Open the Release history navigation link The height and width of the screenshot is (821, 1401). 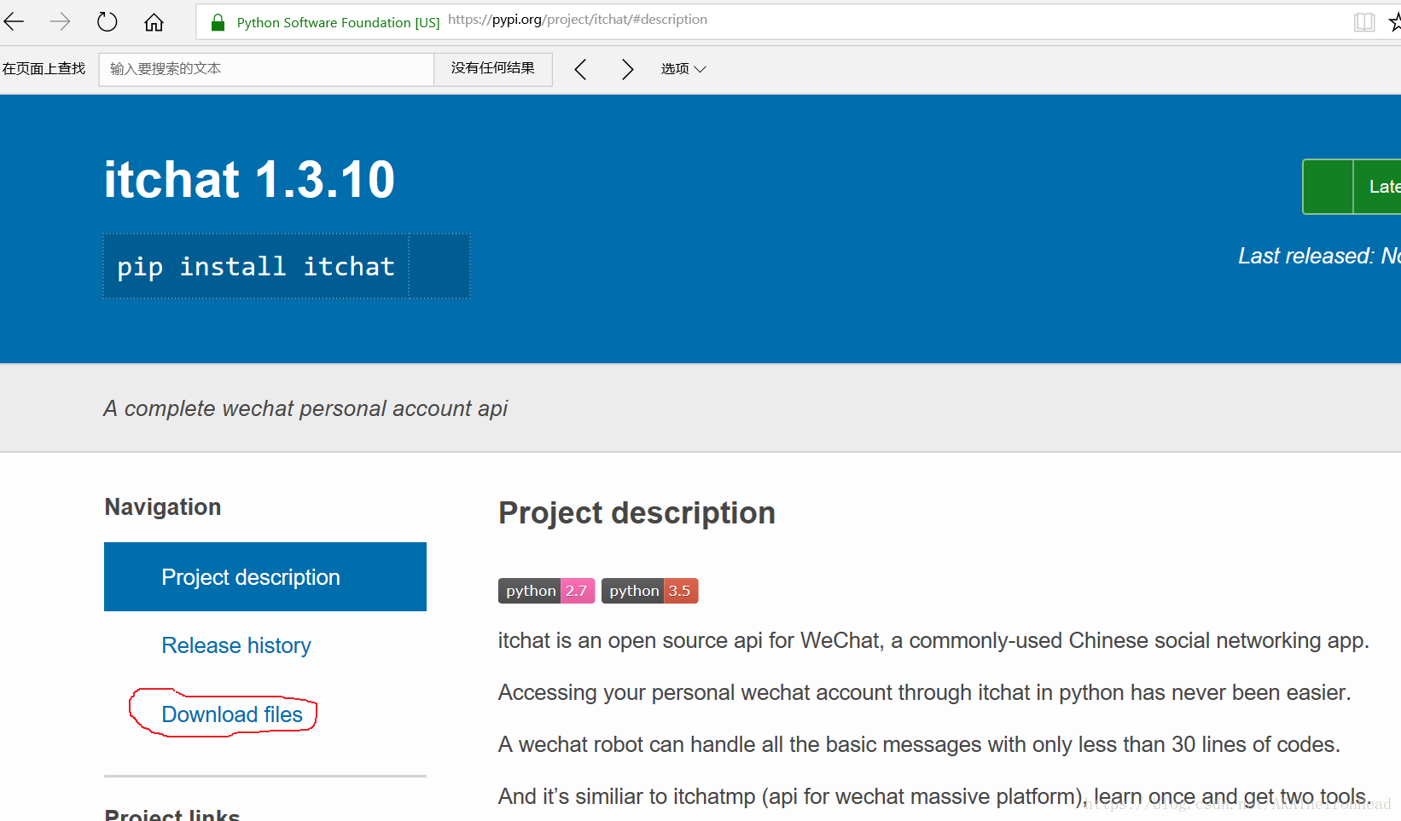236,645
